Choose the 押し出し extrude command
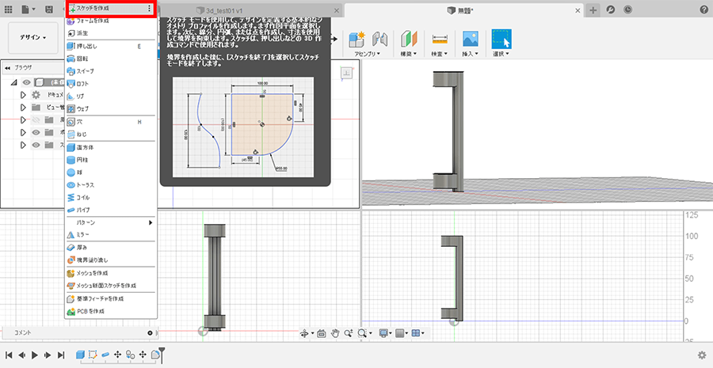The image size is (713, 368). (x=87, y=47)
